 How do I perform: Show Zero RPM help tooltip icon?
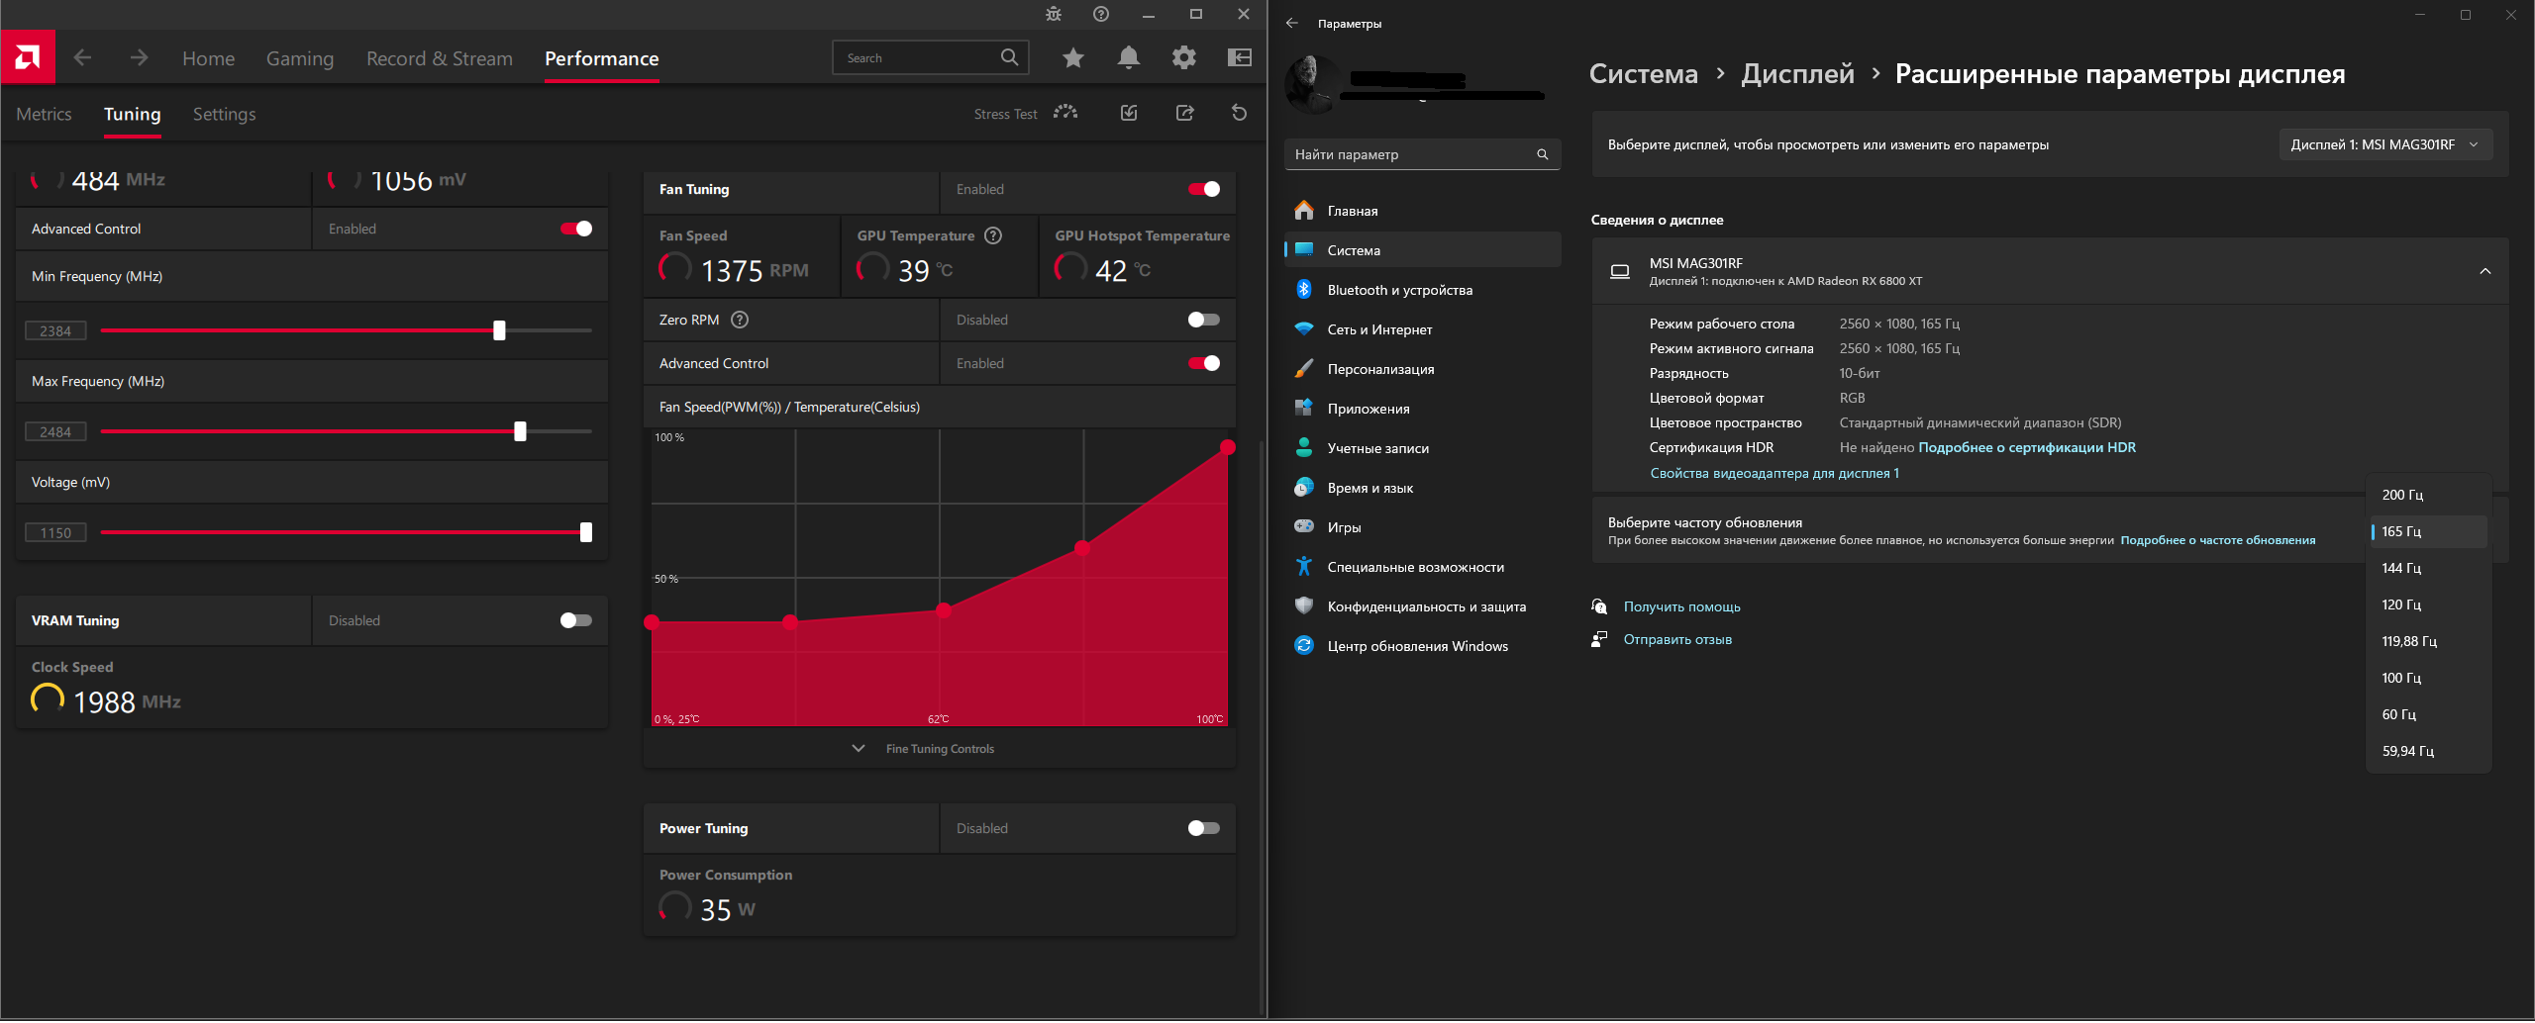(x=740, y=320)
